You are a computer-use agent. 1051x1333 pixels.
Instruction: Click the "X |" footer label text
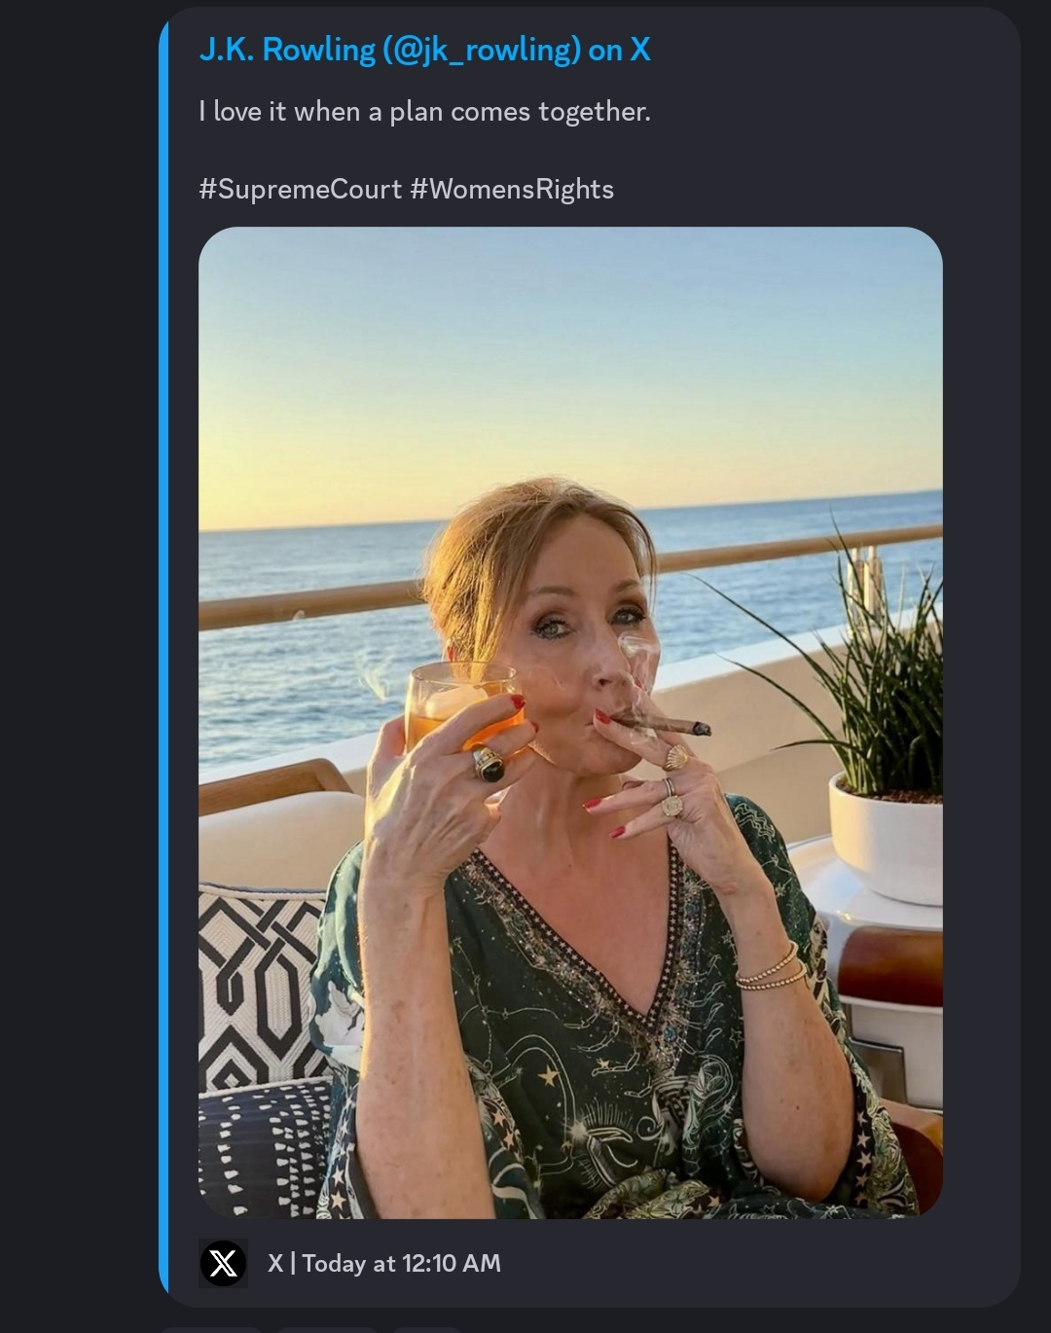pos(281,1263)
